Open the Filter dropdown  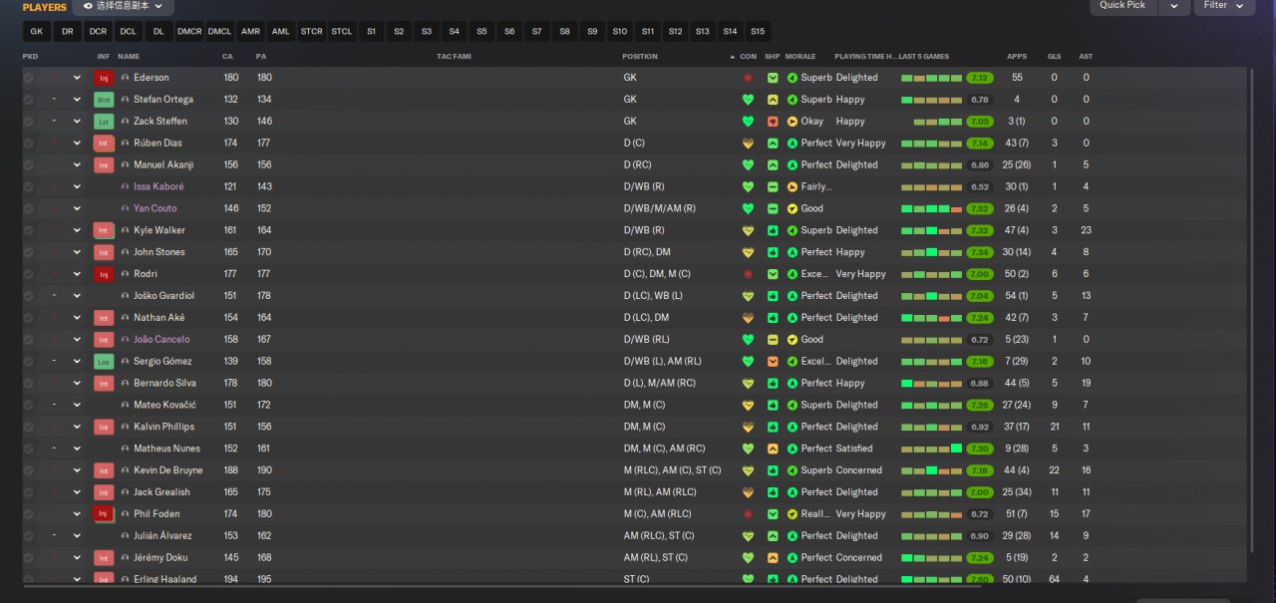point(1224,6)
